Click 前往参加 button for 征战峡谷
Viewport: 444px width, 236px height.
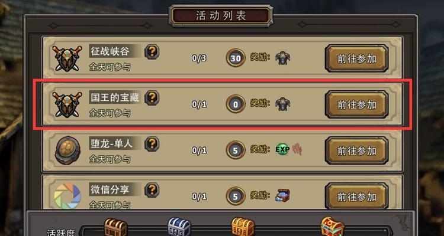click(356, 58)
